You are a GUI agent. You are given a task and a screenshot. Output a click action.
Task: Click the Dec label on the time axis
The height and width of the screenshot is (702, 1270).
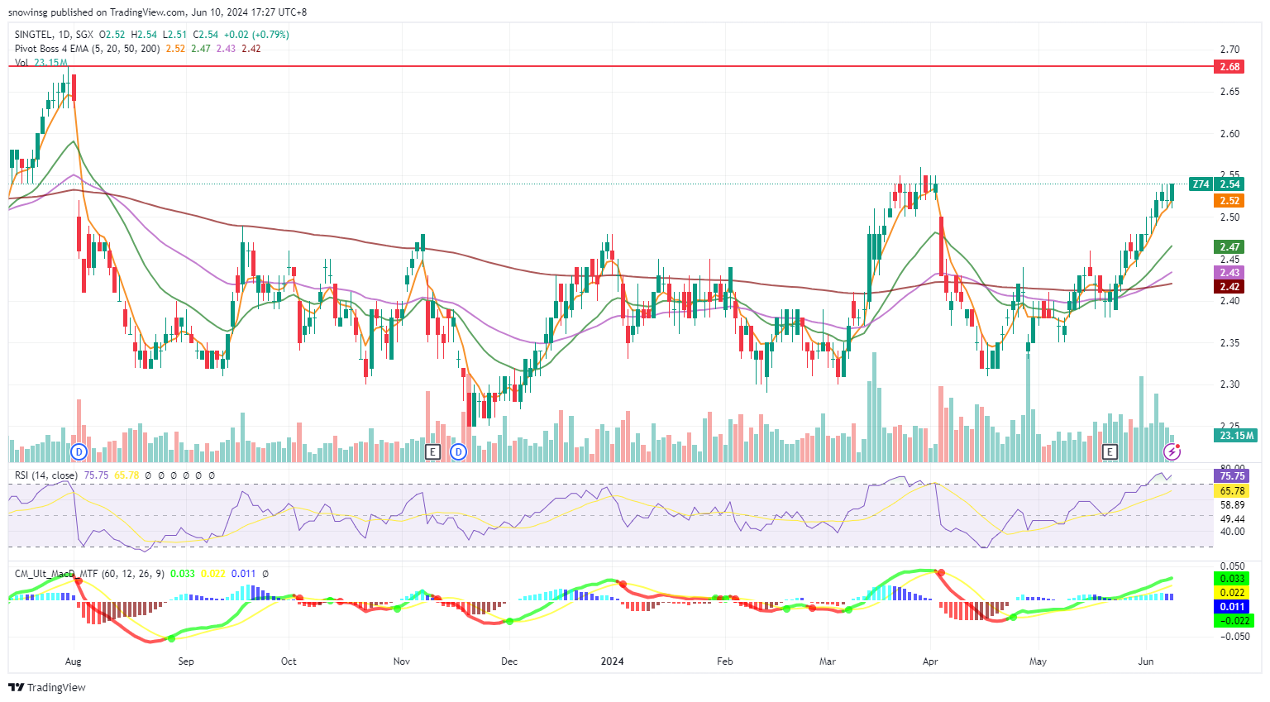pyautogui.click(x=509, y=661)
